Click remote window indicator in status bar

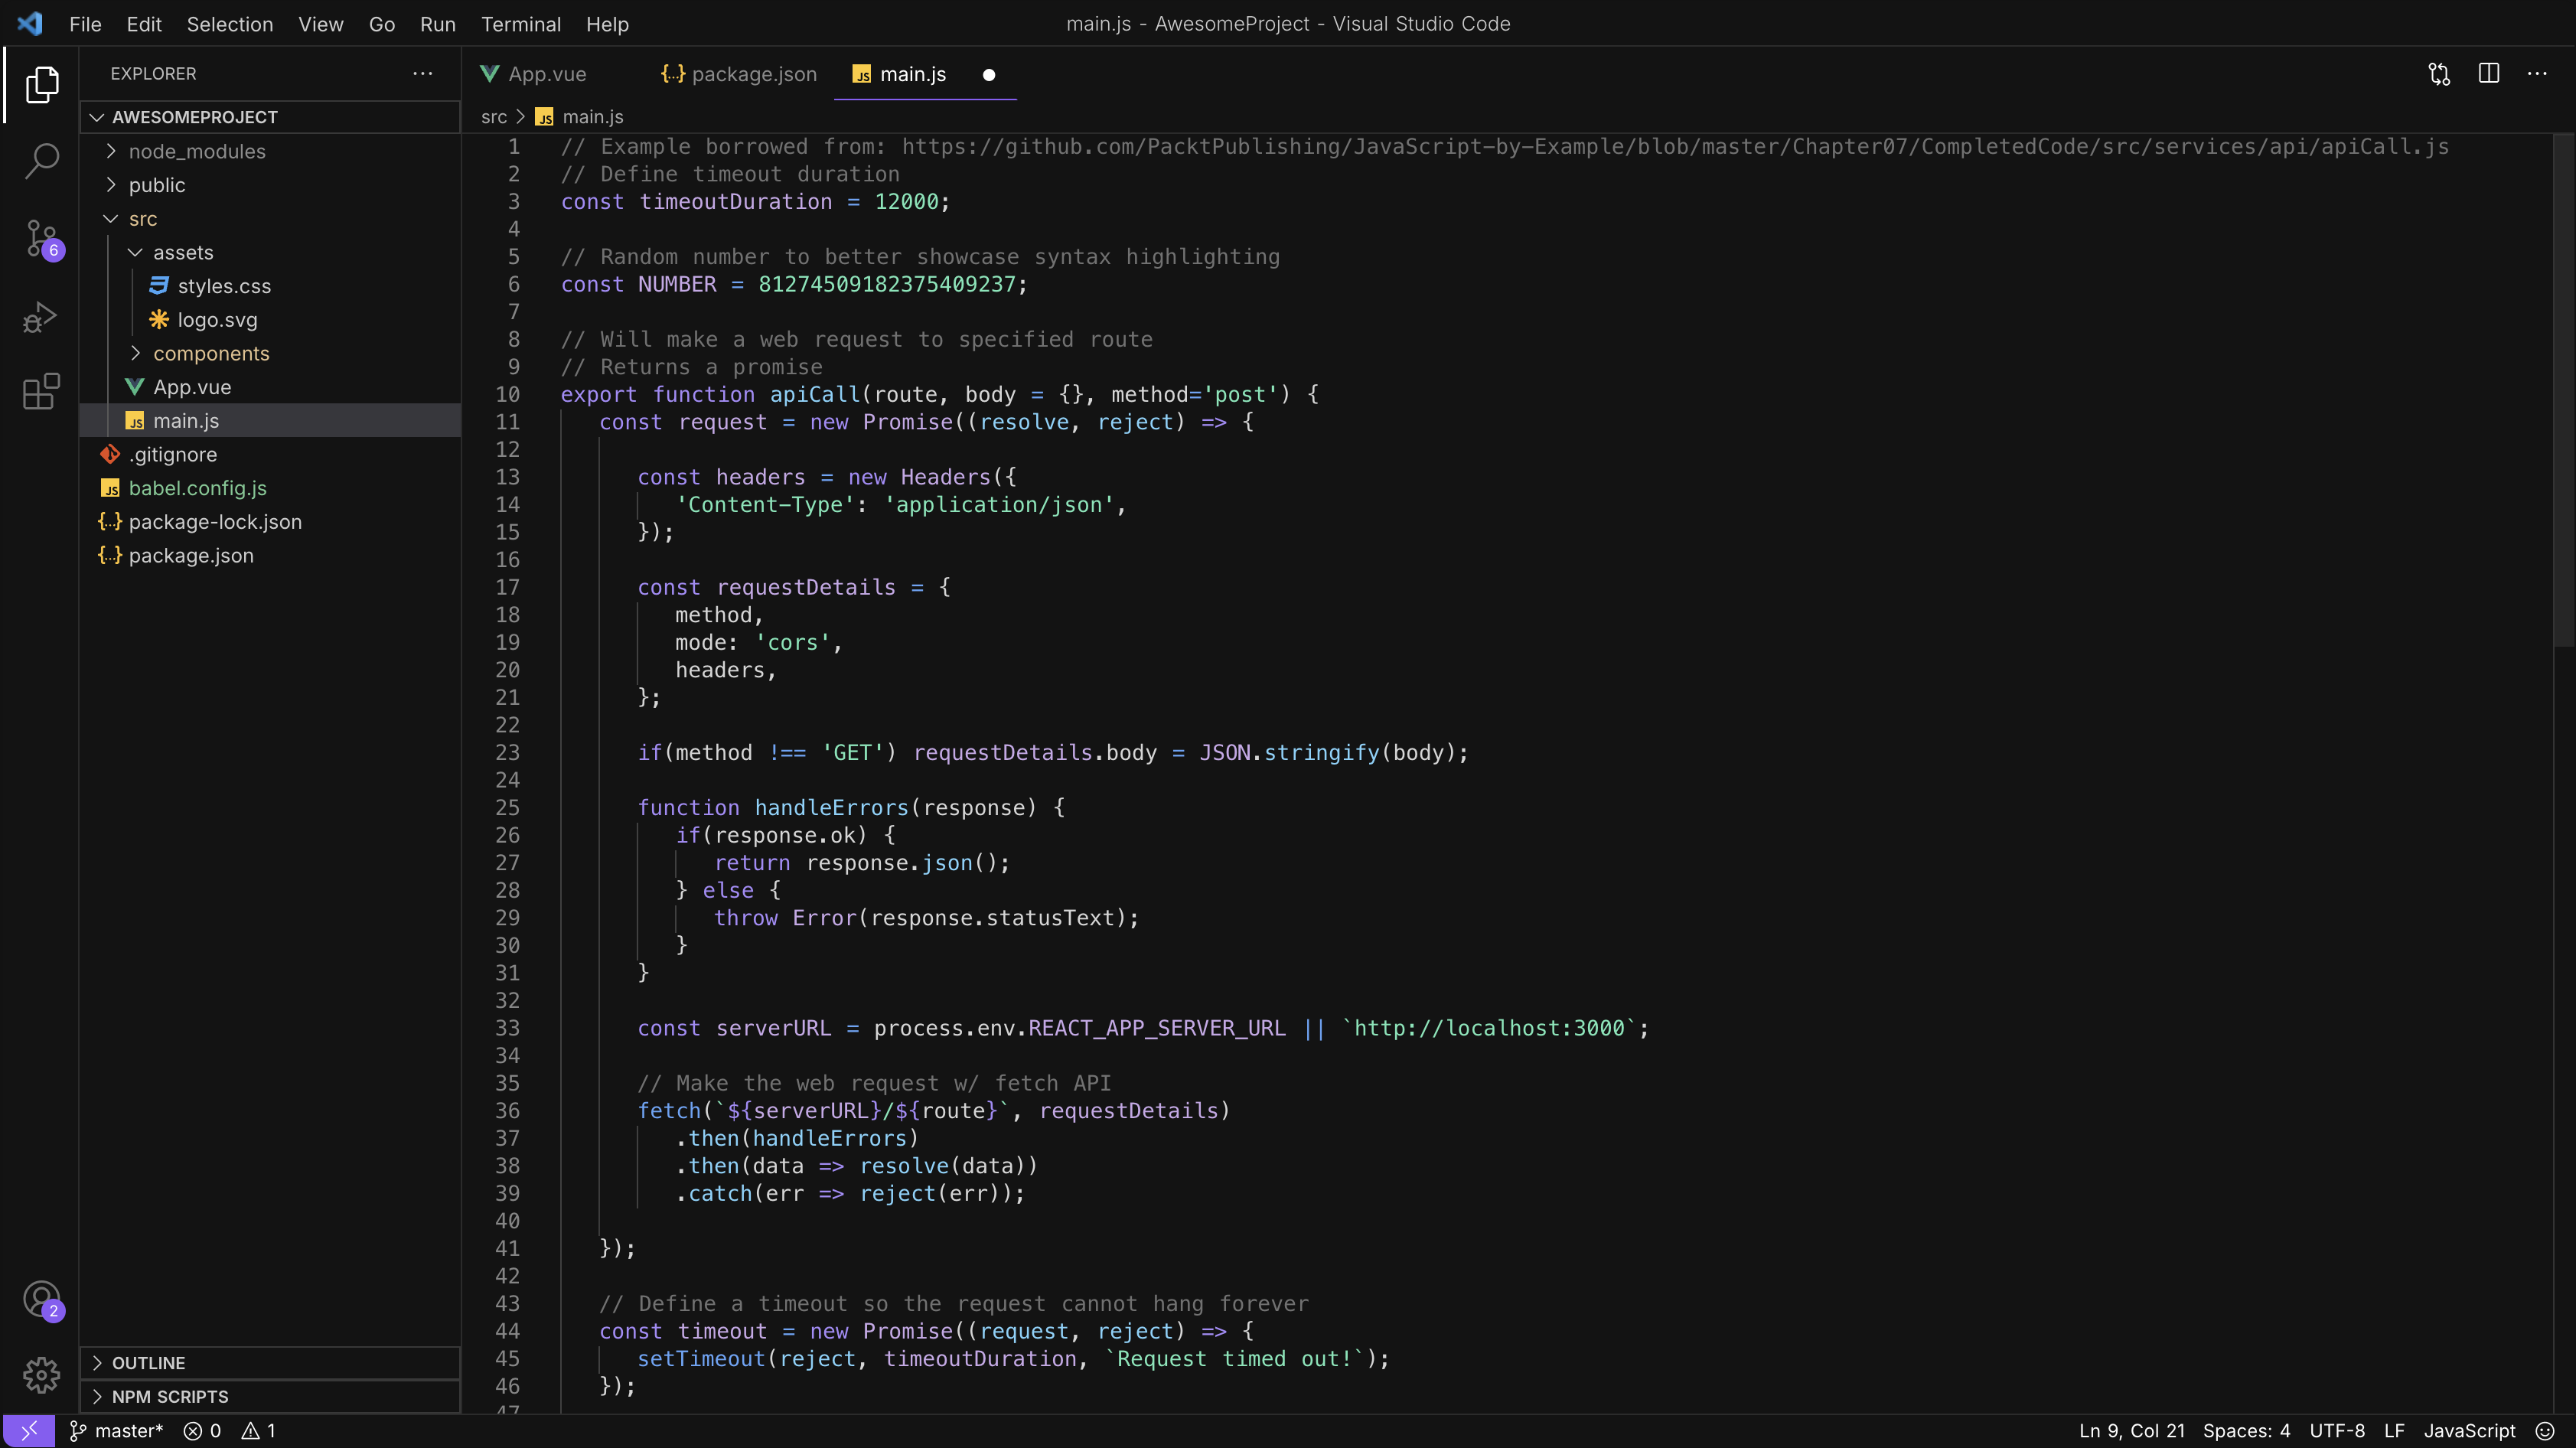(28, 1431)
